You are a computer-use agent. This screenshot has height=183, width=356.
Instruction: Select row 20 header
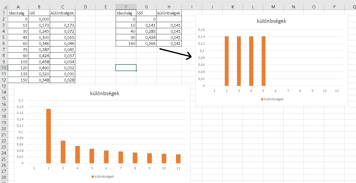(x=4, y=129)
